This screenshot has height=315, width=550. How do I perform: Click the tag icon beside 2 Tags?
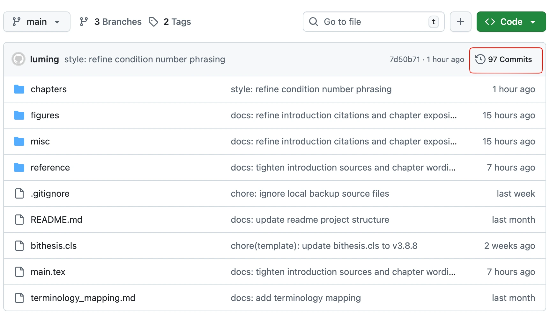(x=153, y=22)
